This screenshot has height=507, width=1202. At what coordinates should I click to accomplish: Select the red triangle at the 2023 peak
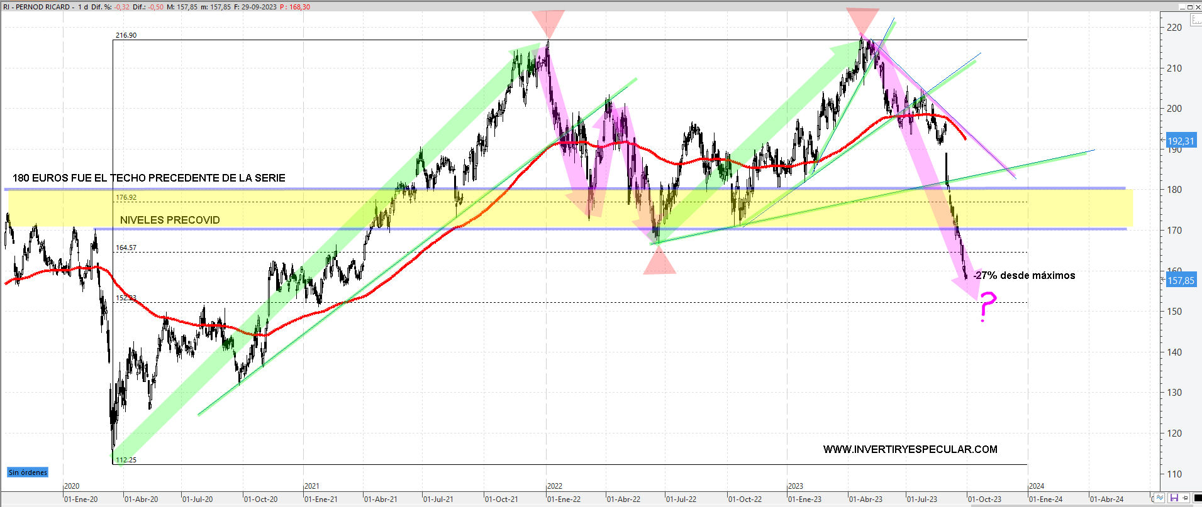(862, 22)
